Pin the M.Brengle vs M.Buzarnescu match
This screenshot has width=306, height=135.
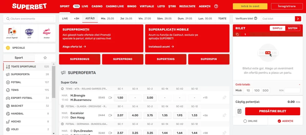pyautogui.click(x=224, y=98)
